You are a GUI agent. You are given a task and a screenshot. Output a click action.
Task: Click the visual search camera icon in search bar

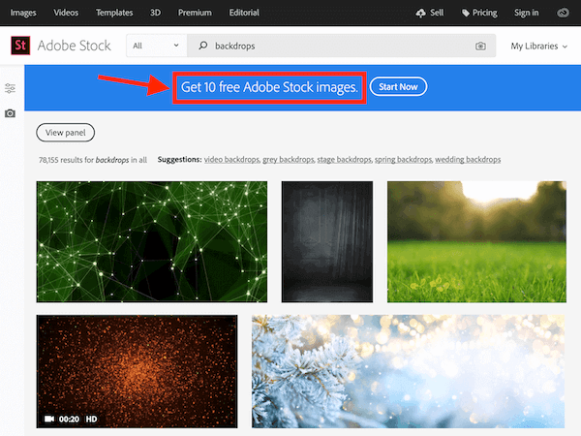point(480,46)
